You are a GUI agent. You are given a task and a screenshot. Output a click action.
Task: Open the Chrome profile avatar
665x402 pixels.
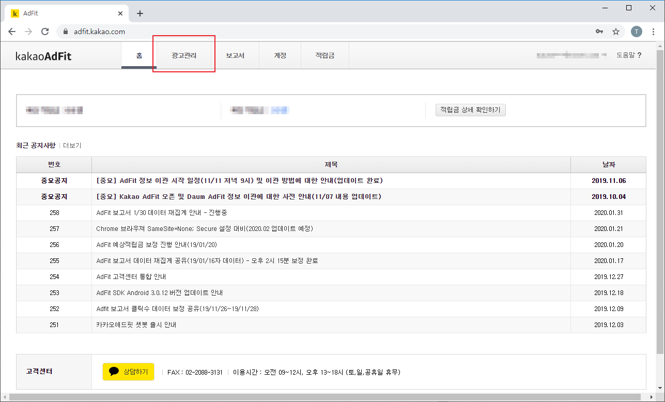pyautogui.click(x=637, y=32)
